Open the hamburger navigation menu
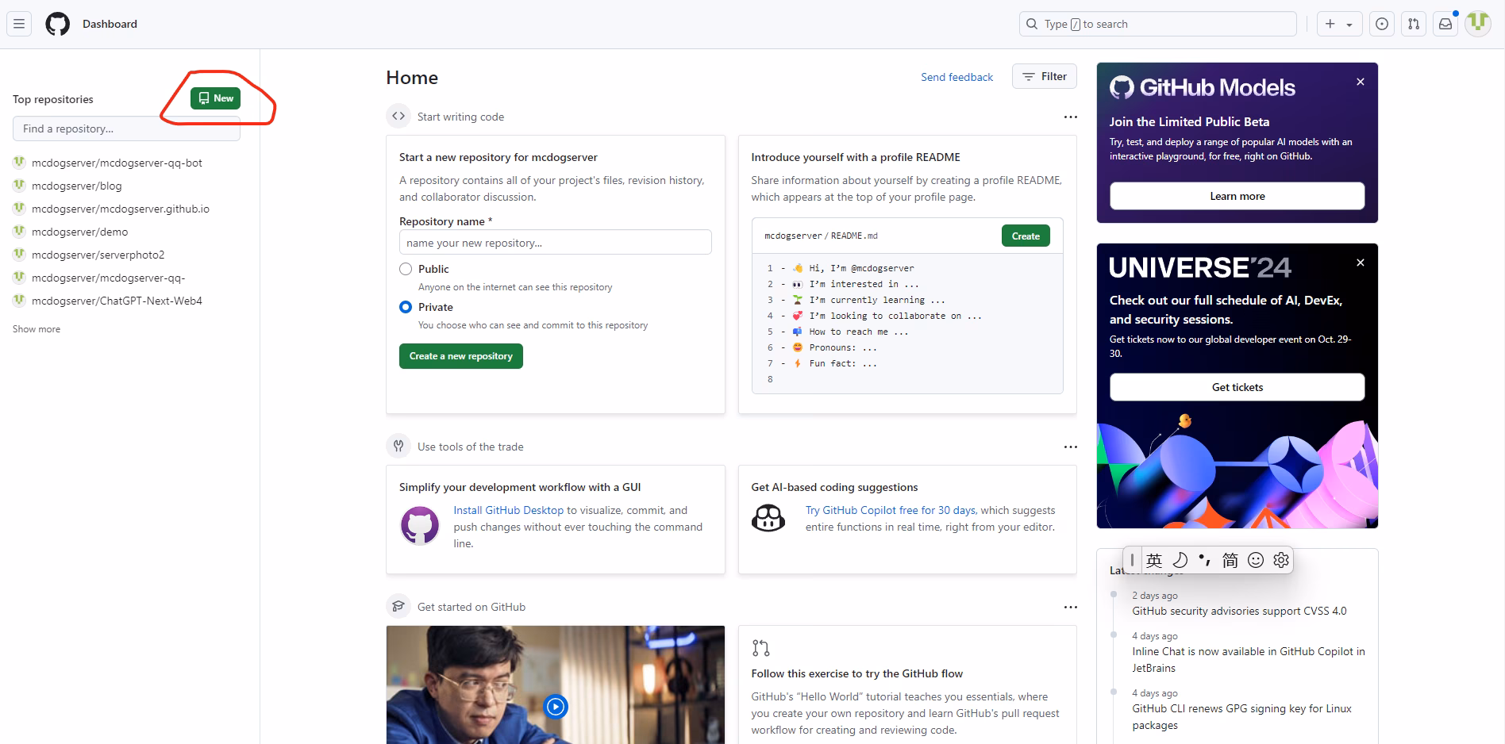Viewport: 1505px width, 744px height. (19, 24)
